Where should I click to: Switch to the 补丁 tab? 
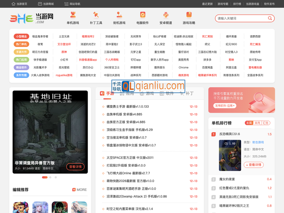click(186, 94)
